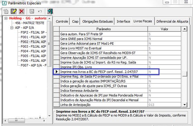The height and width of the screenshot is (126, 193).
Task: Click row selector of Gera GNRE para ICMS Normal
Action: pos(56,39)
